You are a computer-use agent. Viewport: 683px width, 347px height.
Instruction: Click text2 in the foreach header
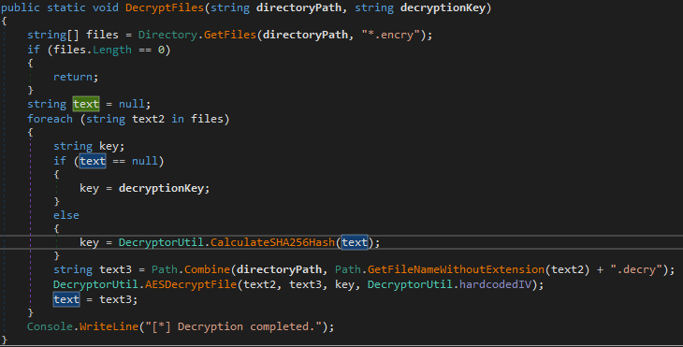click(x=148, y=119)
